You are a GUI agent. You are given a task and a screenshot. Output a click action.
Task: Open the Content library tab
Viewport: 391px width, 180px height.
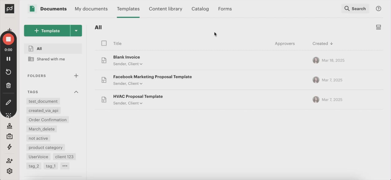[165, 9]
